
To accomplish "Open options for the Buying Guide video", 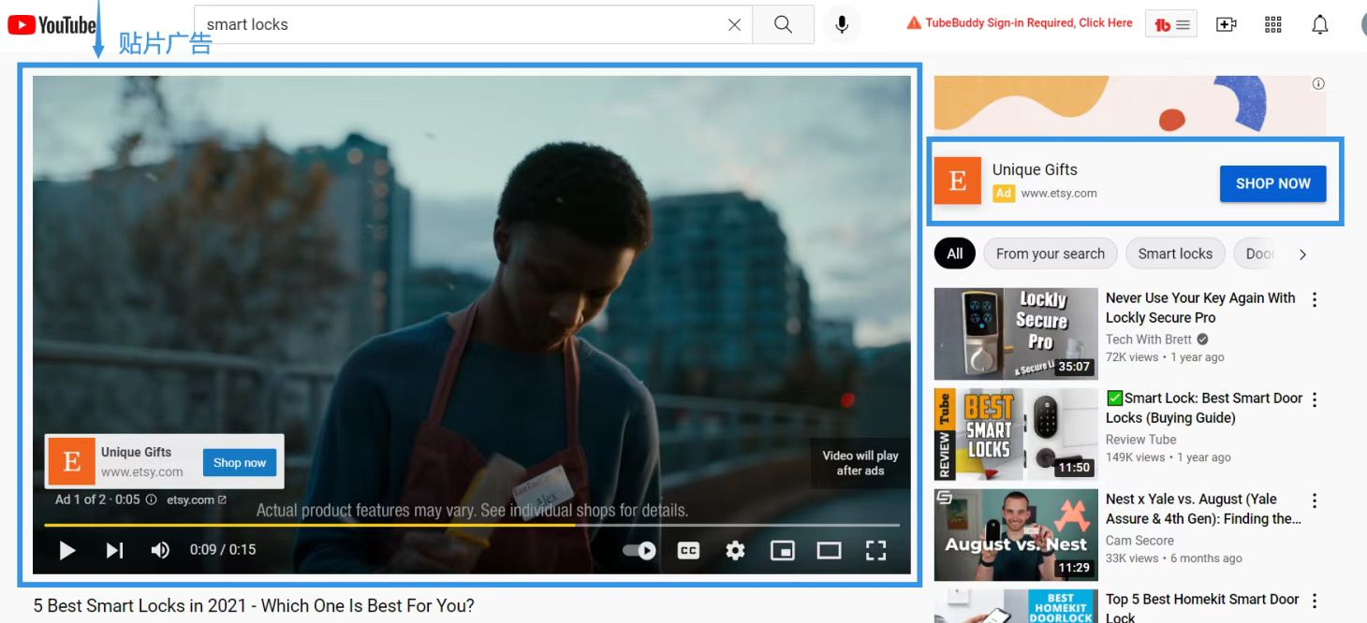I will (x=1315, y=399).
